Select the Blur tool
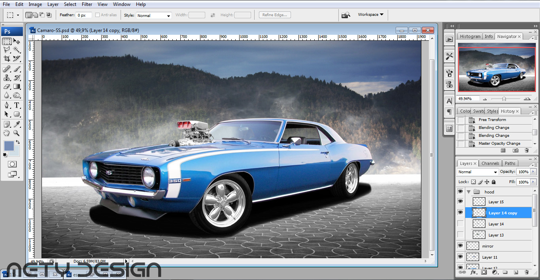The width and height of the screenshot is (540, 280). point(7,95)
